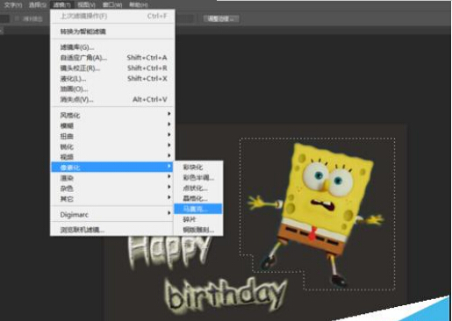452x321 pixels.
Task: Select 铜版雕刻... in the pixelate submenu
Action: [198, 230]
